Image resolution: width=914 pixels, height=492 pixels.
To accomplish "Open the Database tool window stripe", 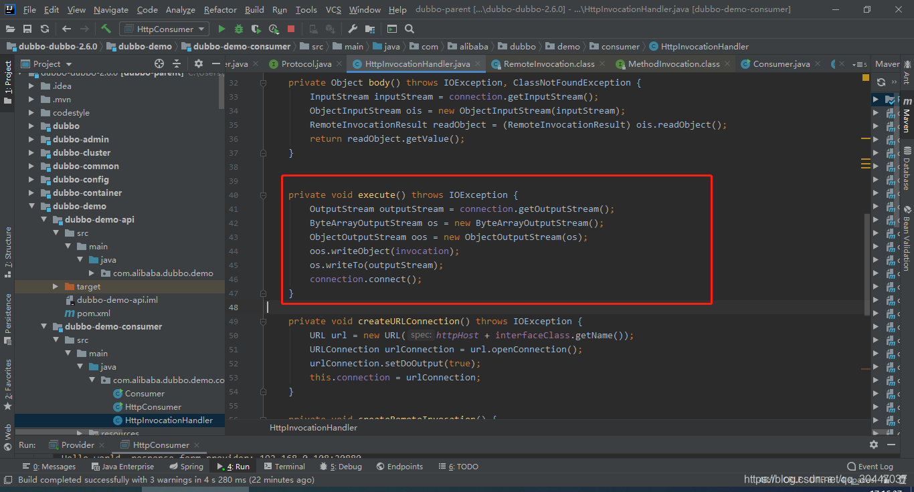I will [907, 168].
